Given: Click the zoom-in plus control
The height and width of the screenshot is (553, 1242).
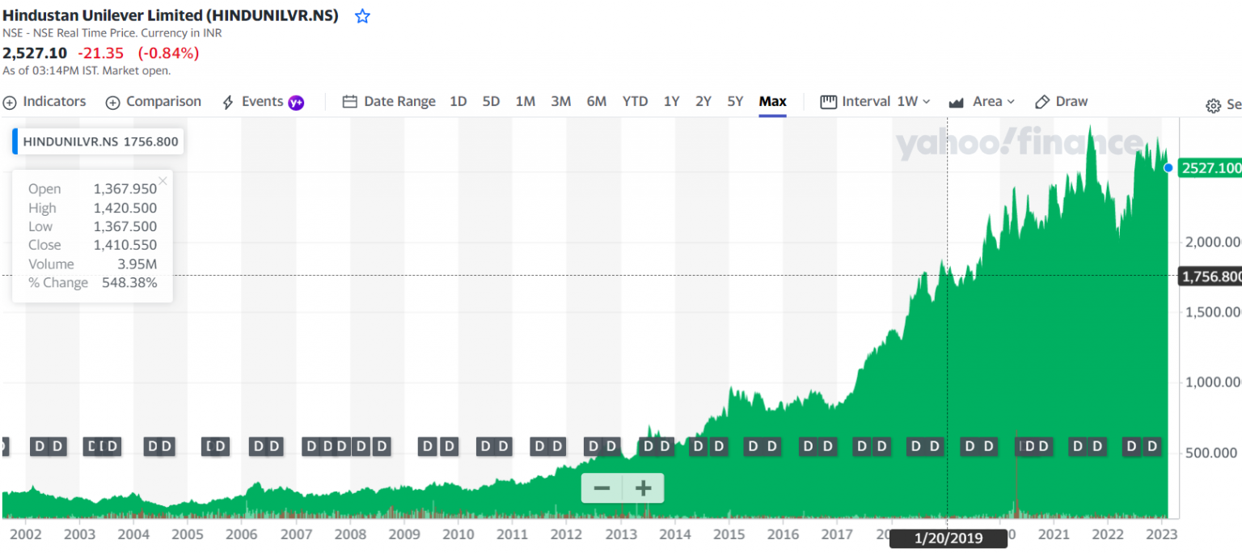Looking at the screenshot, I should coord(642,488).
